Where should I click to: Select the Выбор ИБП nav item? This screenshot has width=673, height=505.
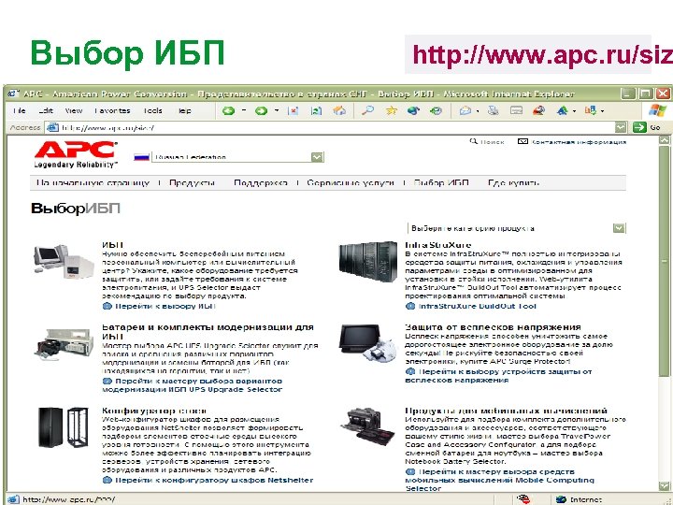tap(441, 183)
